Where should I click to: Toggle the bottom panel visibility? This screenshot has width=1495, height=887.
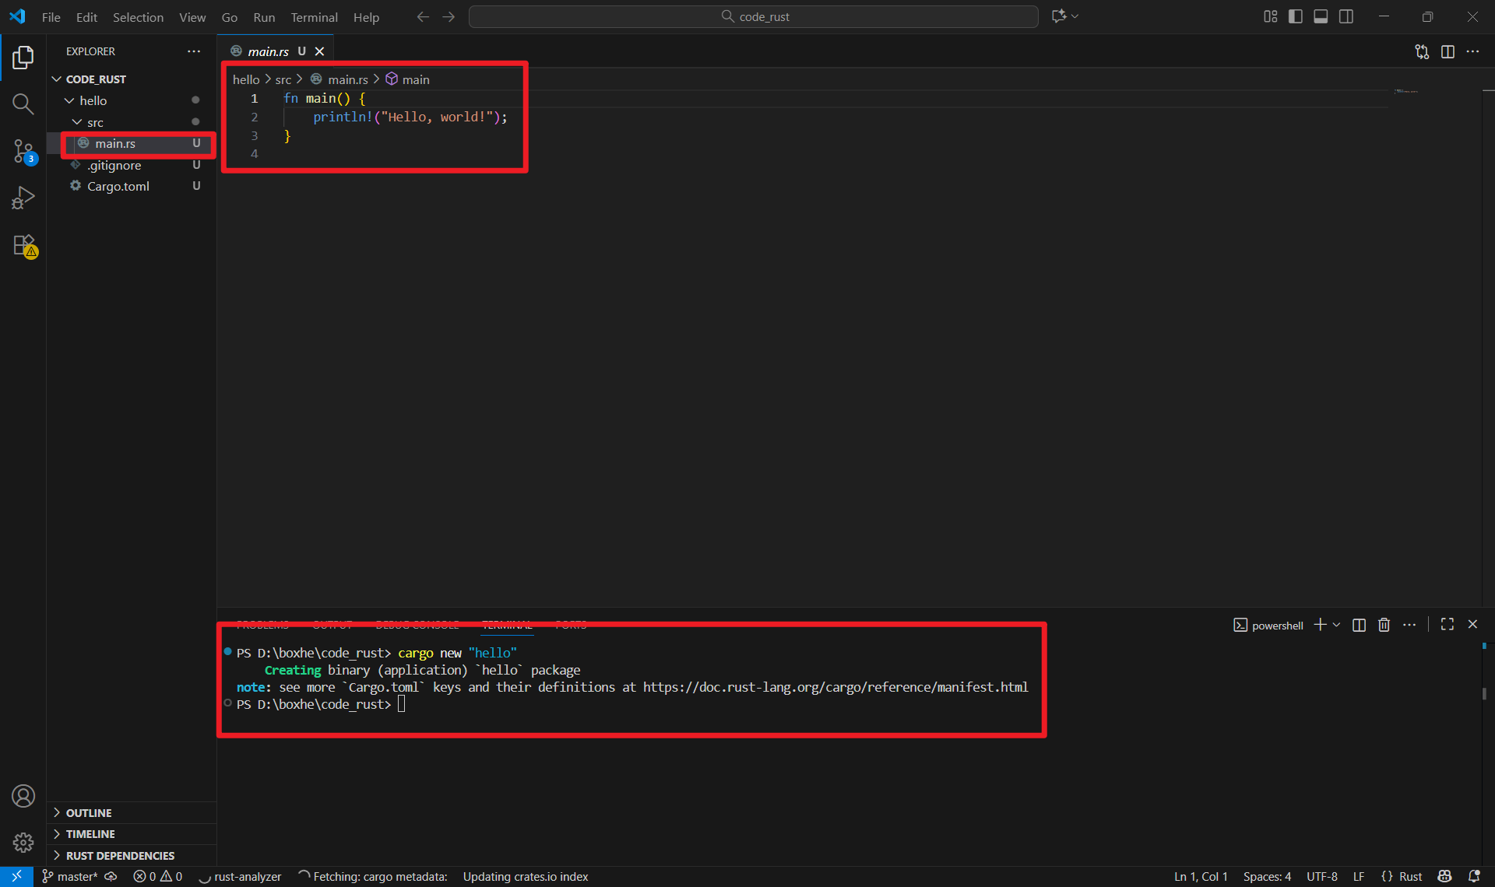click(x=1321, y=16)
